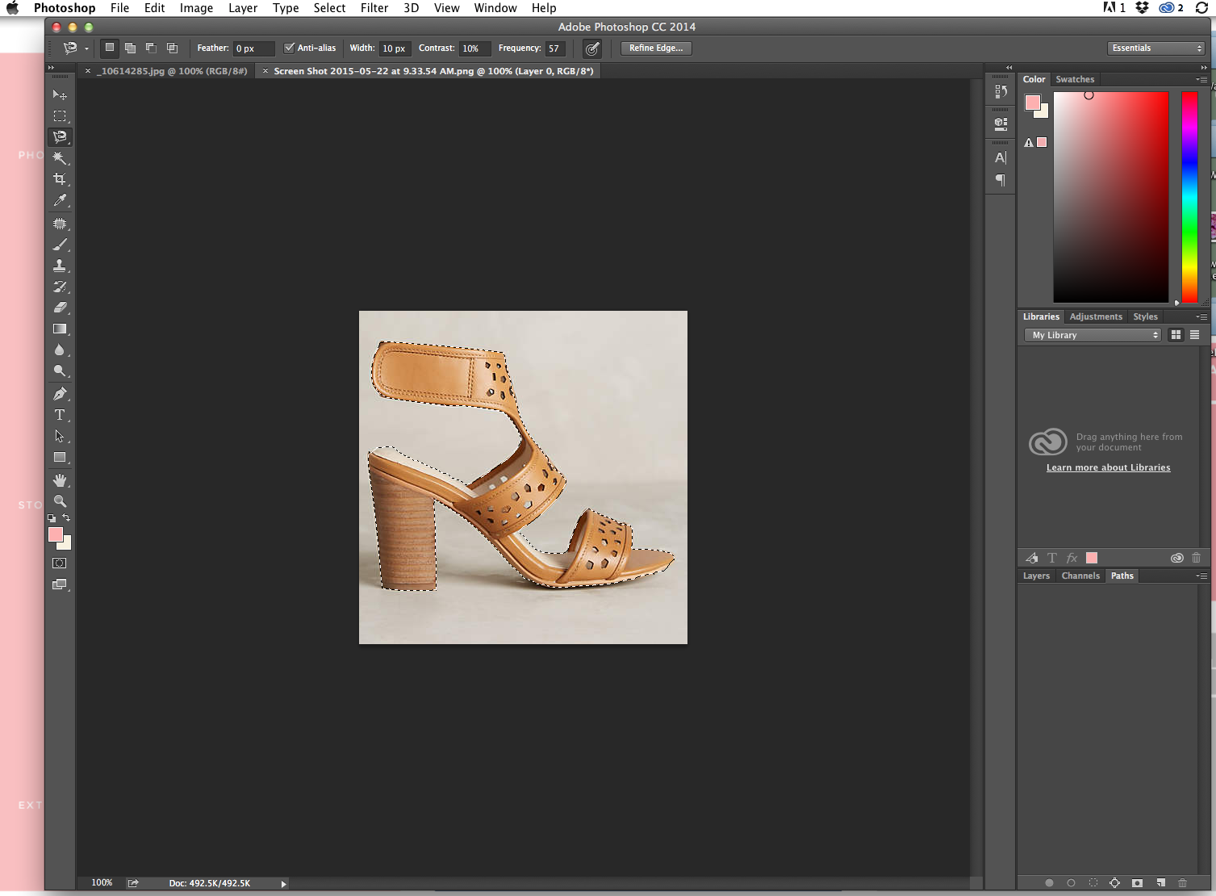Select the Horizontal Type tool
The width and height of the screenshot is (1216, 896).
click(x=60, y=415)
